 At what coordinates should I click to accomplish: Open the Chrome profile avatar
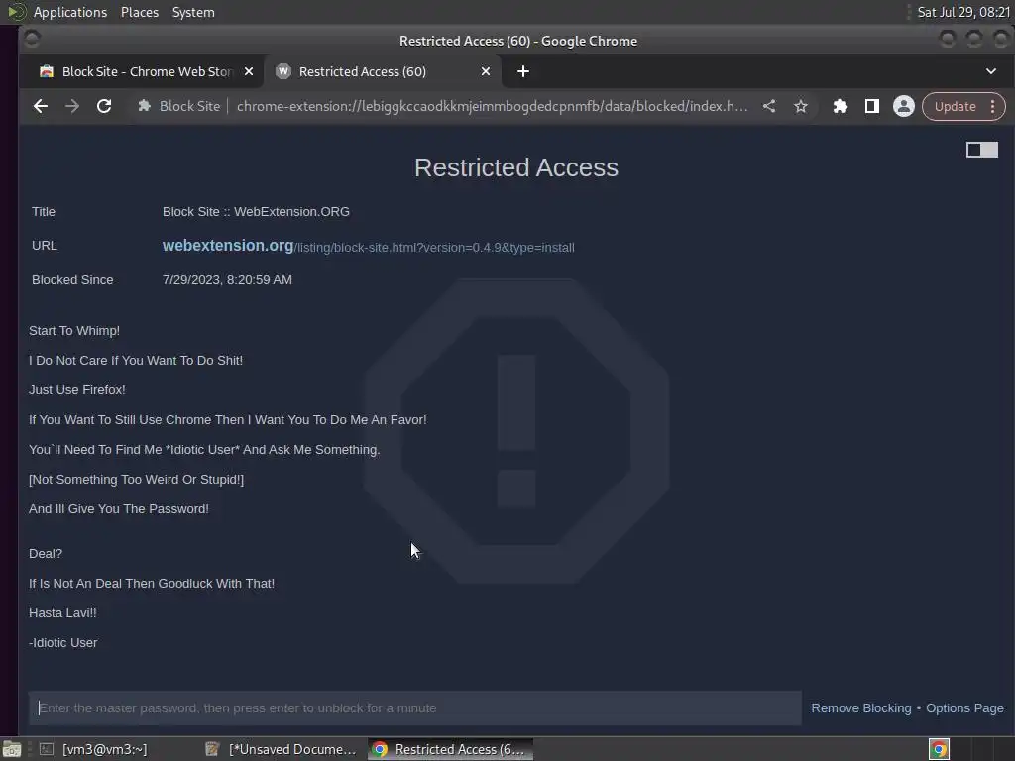click(904, 106)
